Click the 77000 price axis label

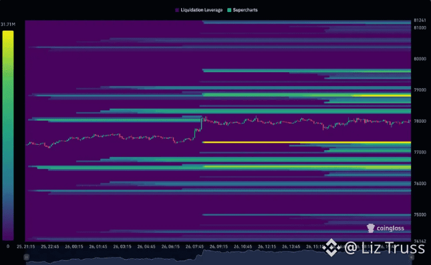coord(420,152)
